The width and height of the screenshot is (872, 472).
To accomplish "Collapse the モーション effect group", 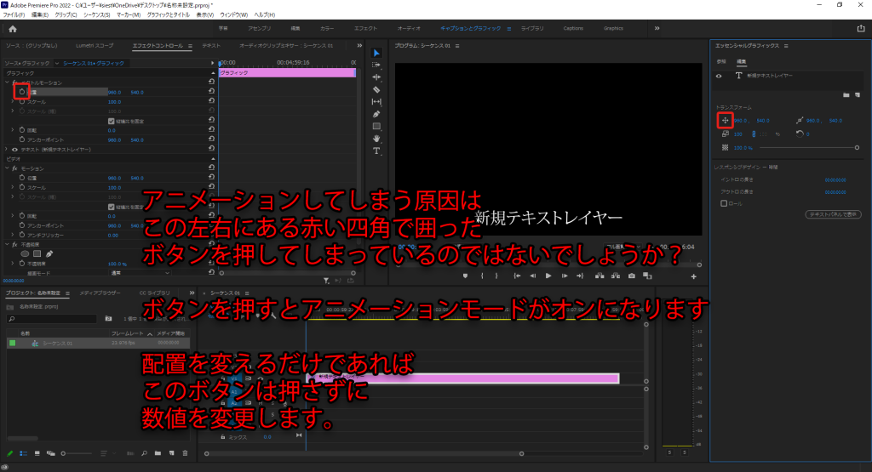I will point(8,168).
